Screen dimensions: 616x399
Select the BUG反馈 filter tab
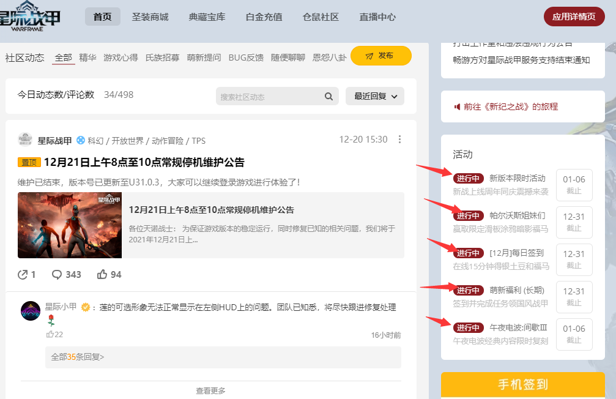[246, 58]
